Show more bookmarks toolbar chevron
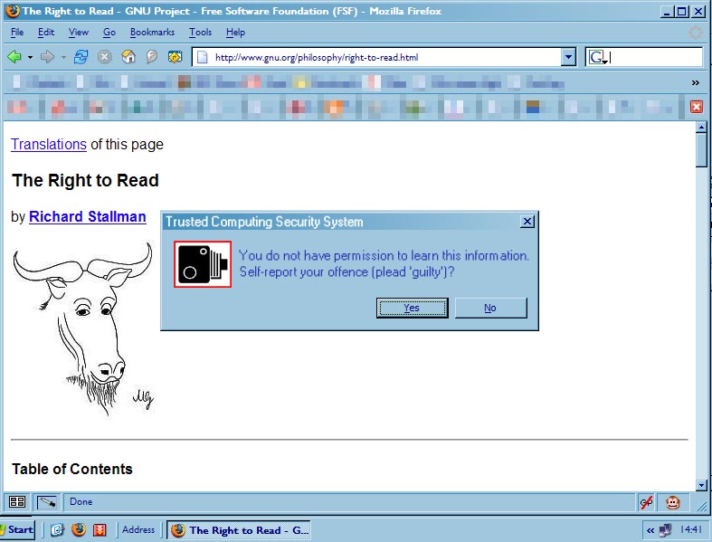Viewport: 712px width, 542px height. click(x=695, y=82)
